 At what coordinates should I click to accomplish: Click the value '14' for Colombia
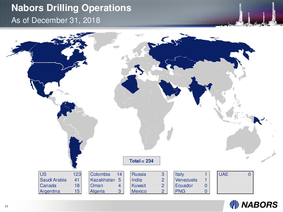(119, 174)
